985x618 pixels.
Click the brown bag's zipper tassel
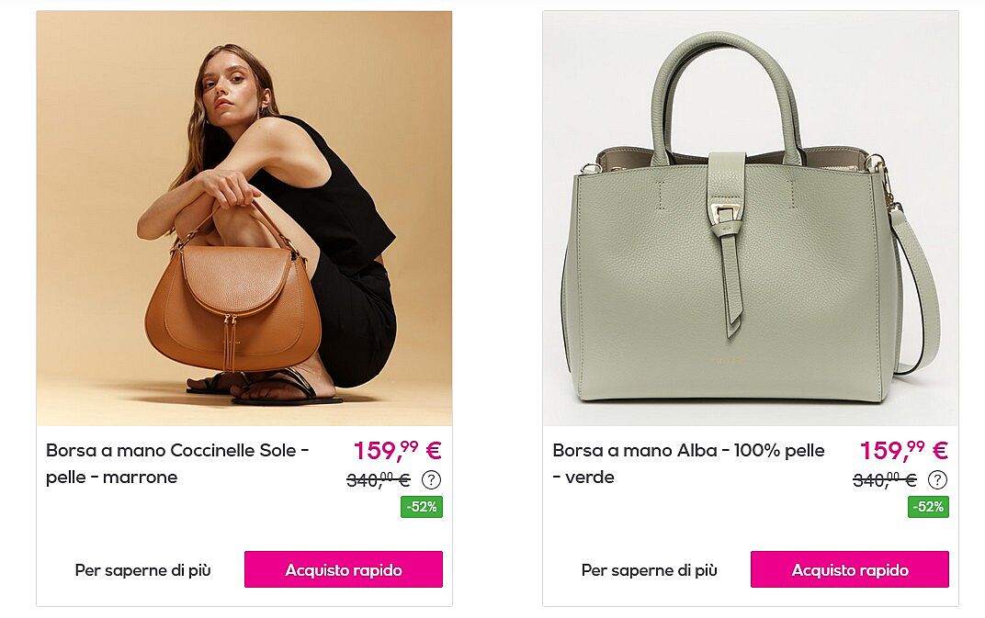pyautogui.click(x=232, y=343)
